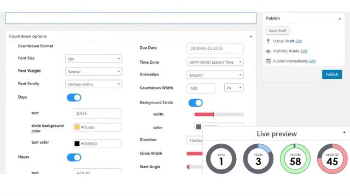Open the Font Weight dropdown
The height and width of the screenshot is (196, 350).
(x=94, y=71)
